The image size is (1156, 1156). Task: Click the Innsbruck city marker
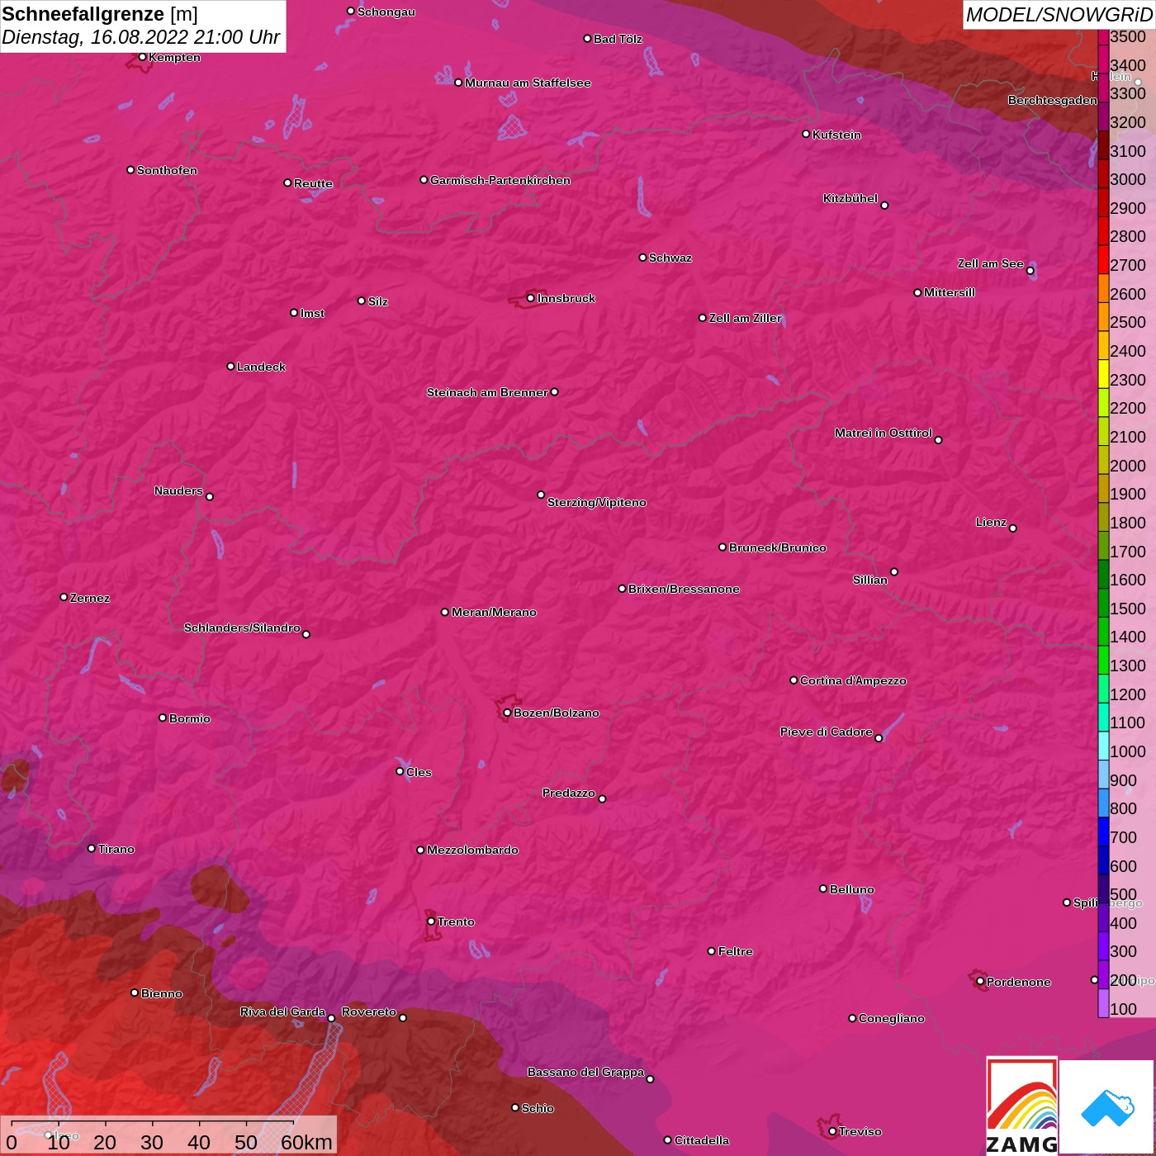[x=530, y=298]
